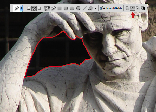The width and height of the screenshot is (156, 112).
Task: Click the options bar gripper handle
Action: tap(11, 8)
